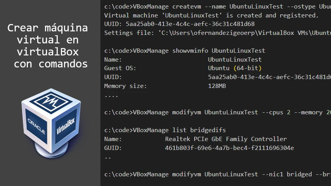Click the Guest OS value Ubuntu (64-bit)

pyautogui.click(x=235, y=68)
